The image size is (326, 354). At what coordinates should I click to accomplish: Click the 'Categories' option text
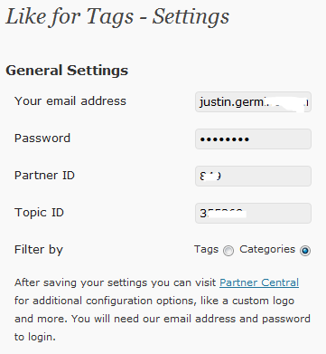coord(267,250)
